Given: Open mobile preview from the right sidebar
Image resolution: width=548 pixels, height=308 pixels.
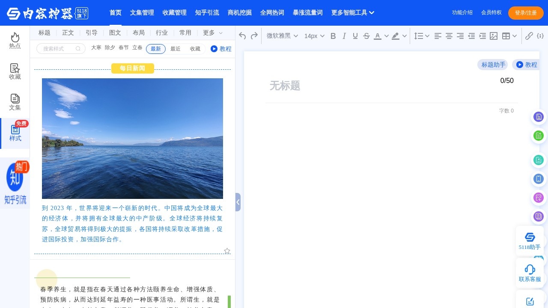Looking at the screenshot, I should (x=539, y=179).
